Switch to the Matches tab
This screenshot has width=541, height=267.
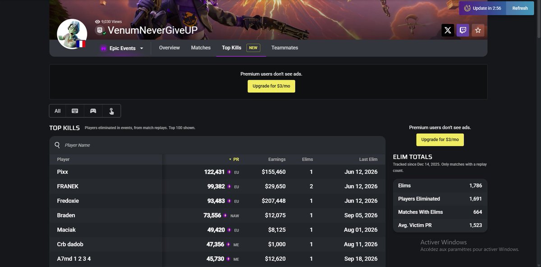pos(201,48)
